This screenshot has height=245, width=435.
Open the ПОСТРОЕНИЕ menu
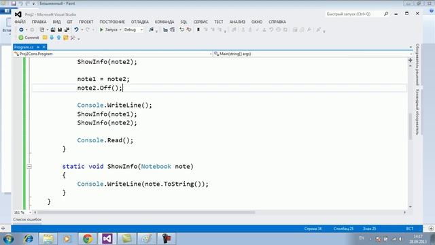[112, 22]
